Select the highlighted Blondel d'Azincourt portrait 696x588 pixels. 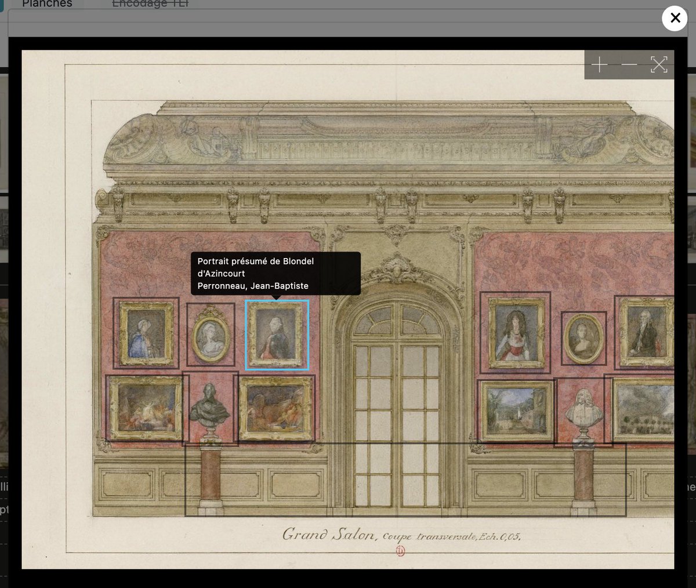[x=277, y=335]
